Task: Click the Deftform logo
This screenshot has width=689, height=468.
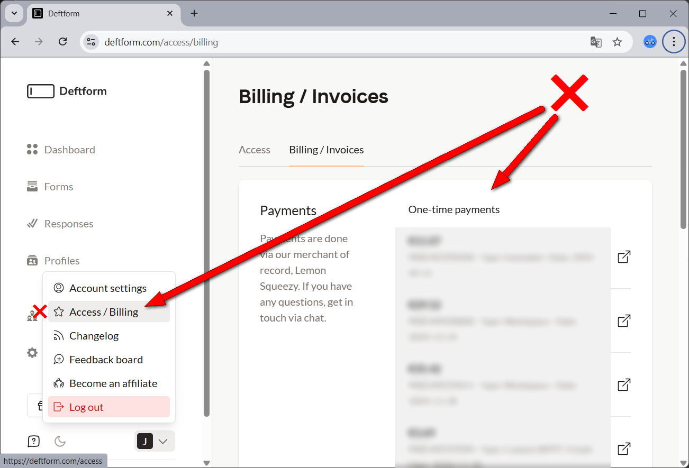Action: coord(67,91)
